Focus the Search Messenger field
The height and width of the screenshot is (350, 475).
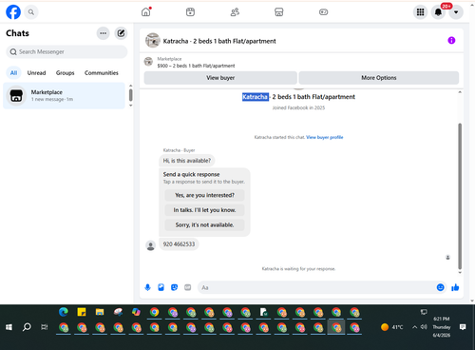(x=66, y=51)
